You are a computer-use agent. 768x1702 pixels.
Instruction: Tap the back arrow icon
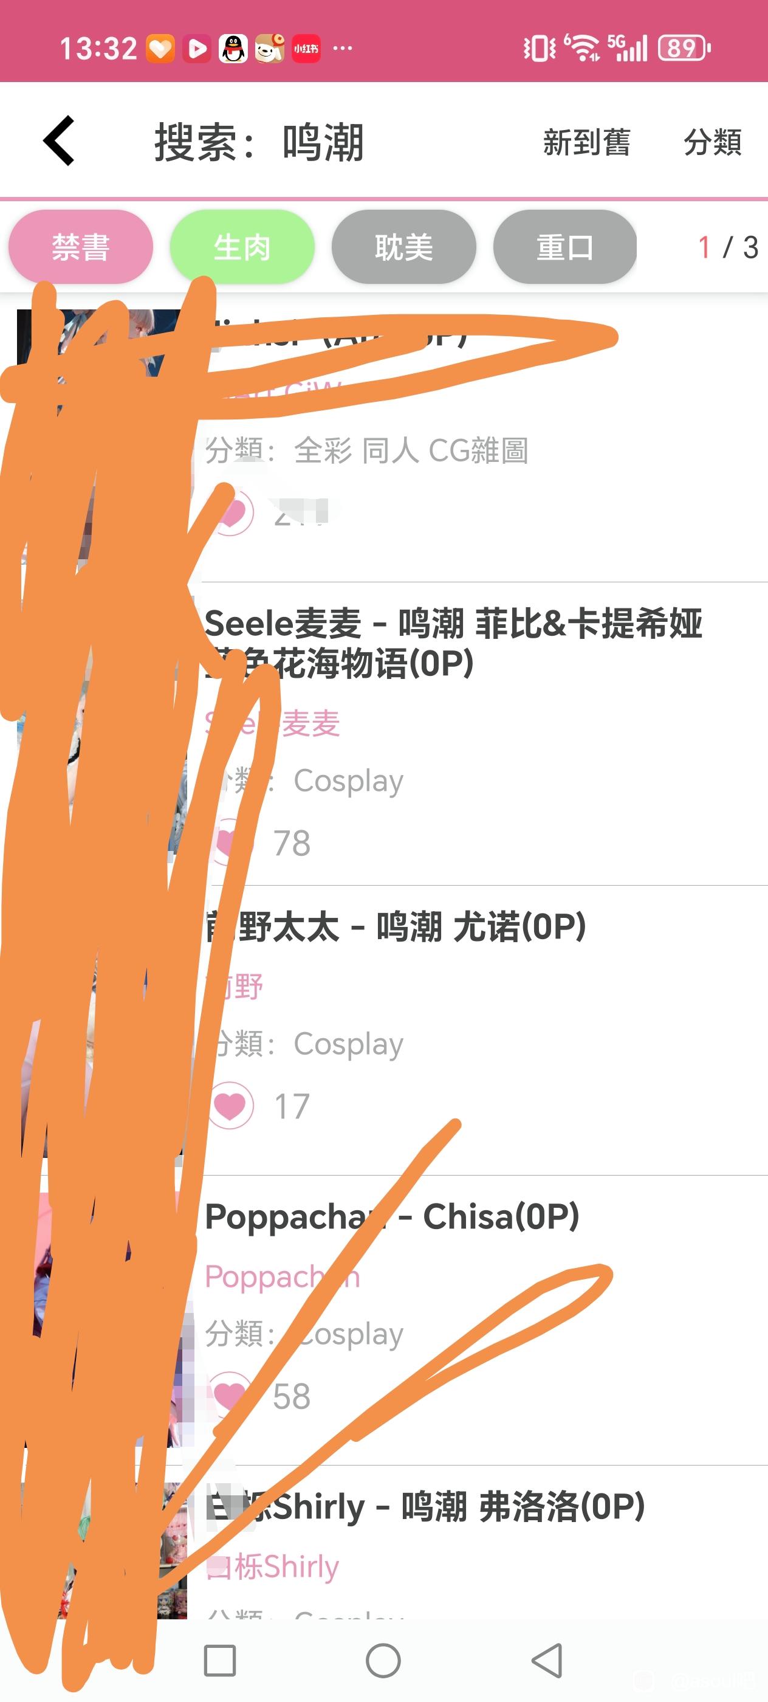(x=59, y=141)
